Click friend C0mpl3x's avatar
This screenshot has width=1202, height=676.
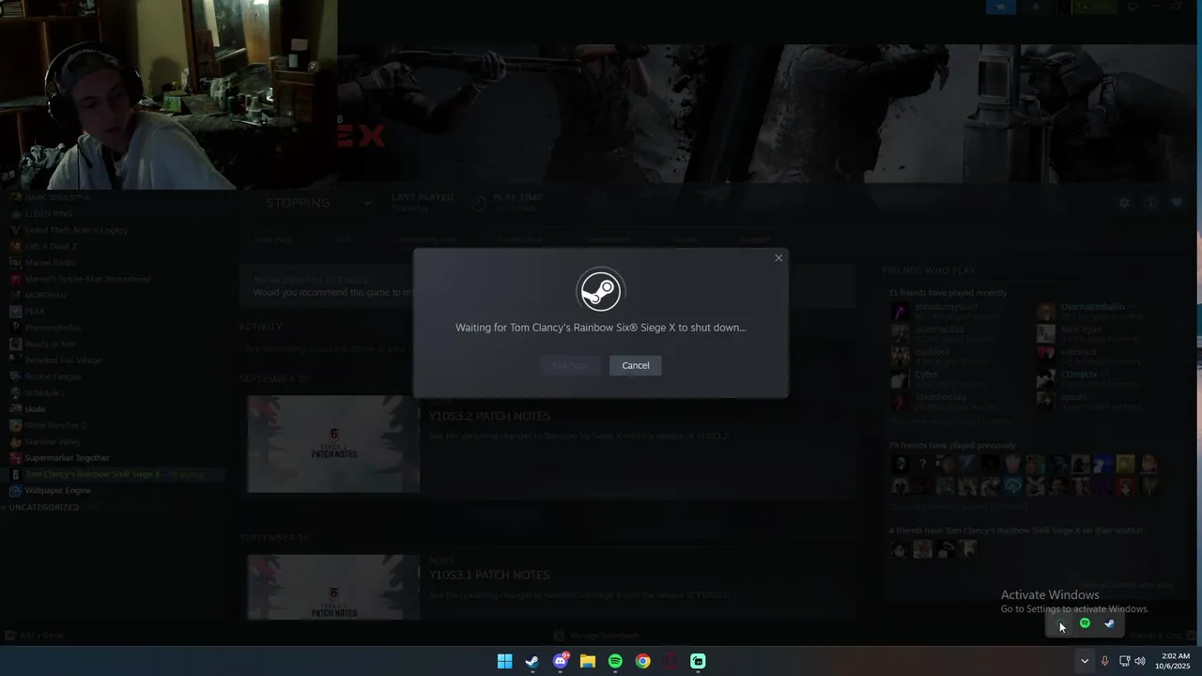pos(1045,378)
